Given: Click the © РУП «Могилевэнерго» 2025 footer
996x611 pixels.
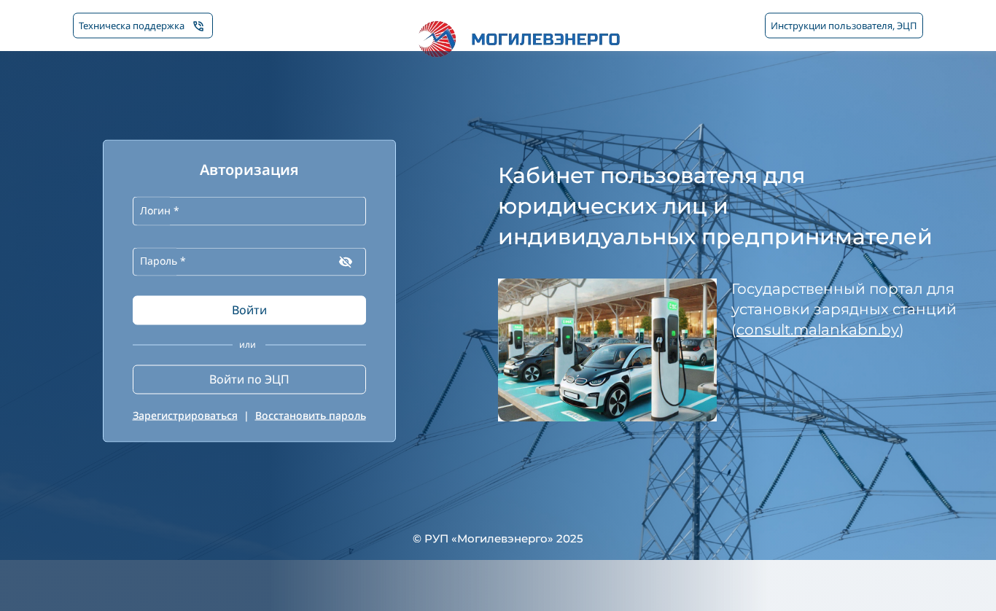Looking at the screenshot, I should point(498,539).
